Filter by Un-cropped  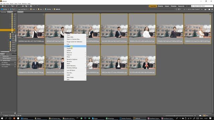tap(8, 67)
